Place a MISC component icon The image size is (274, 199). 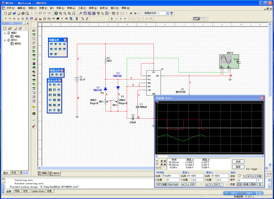click(x=54, y=19)
